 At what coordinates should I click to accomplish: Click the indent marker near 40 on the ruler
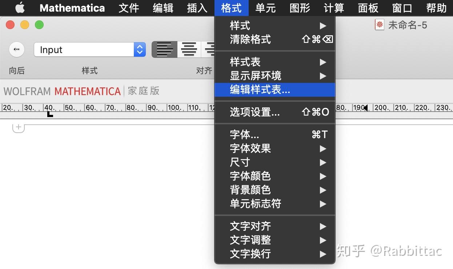(49, 114)
